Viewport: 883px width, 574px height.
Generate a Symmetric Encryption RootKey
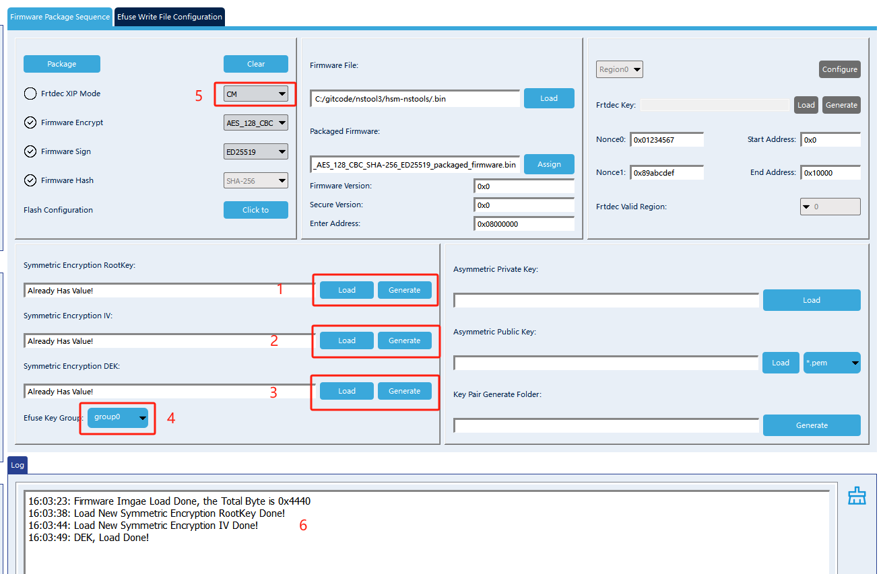(404, 290)
